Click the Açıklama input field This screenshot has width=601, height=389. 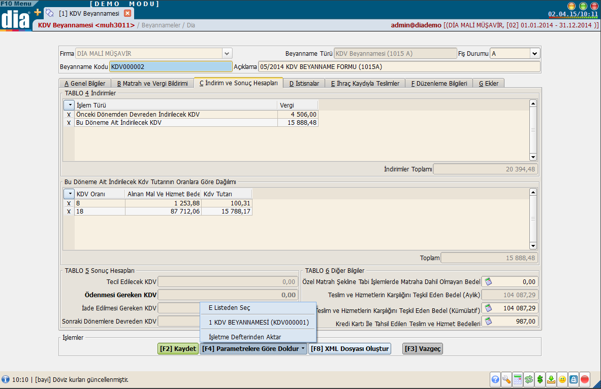399,66
